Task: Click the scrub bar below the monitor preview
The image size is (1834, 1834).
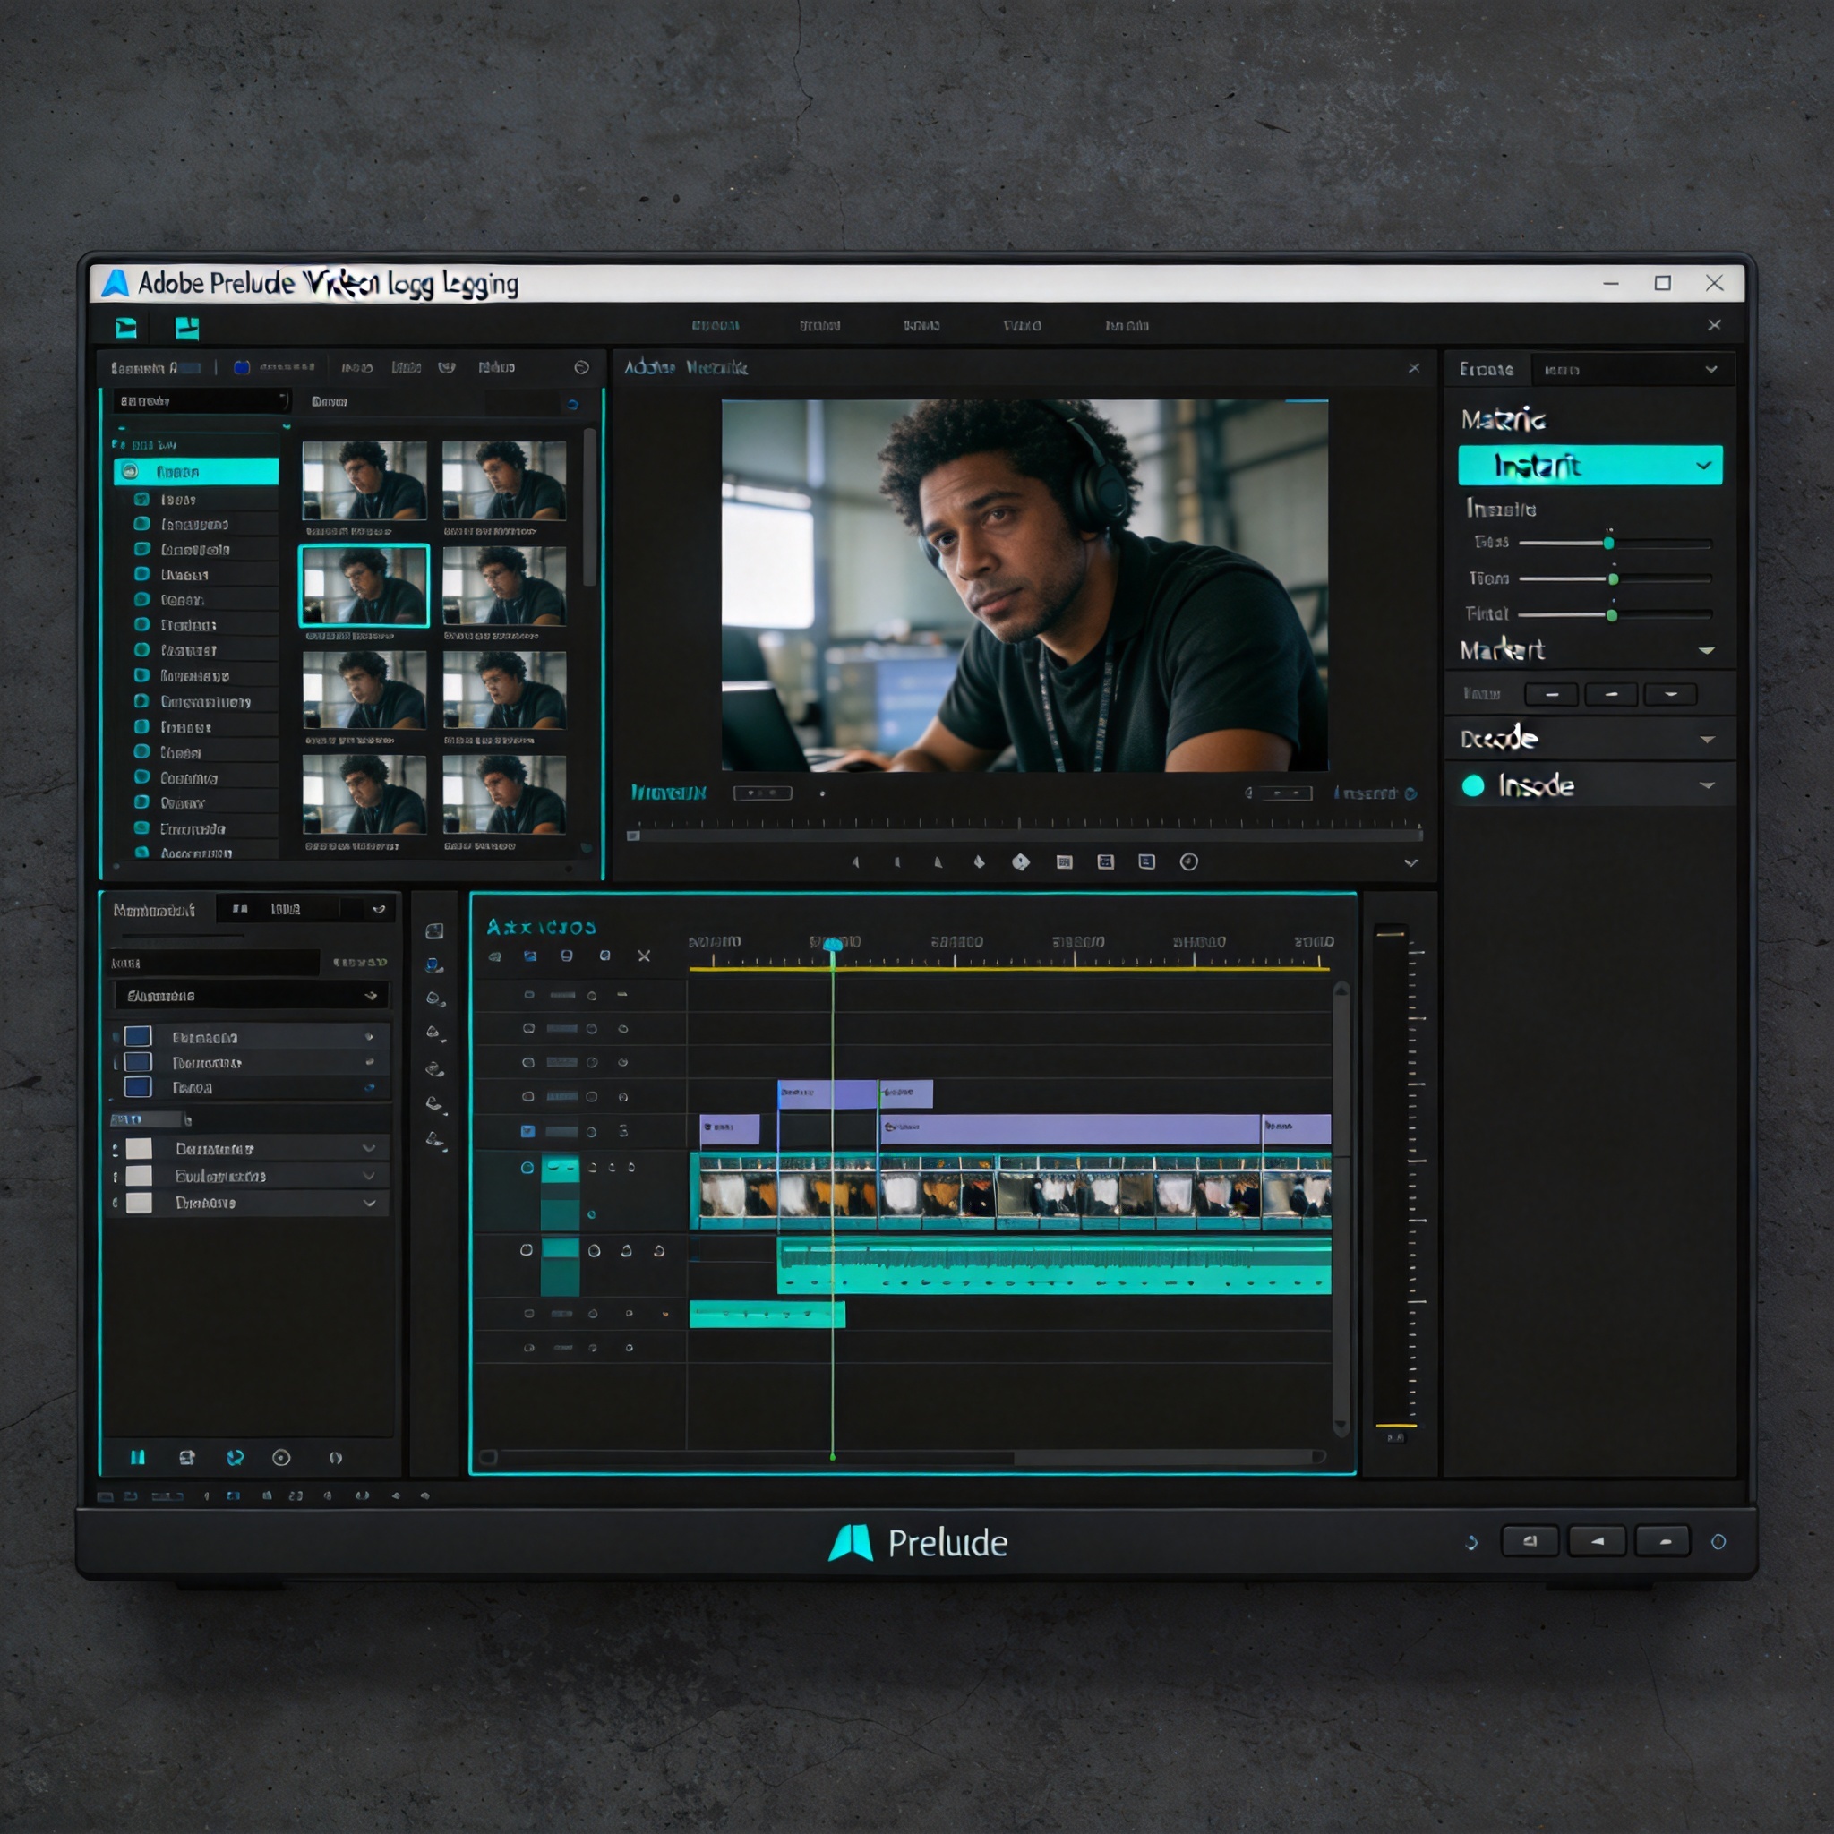Action: pyautogui.click(x=1025, y=836)
